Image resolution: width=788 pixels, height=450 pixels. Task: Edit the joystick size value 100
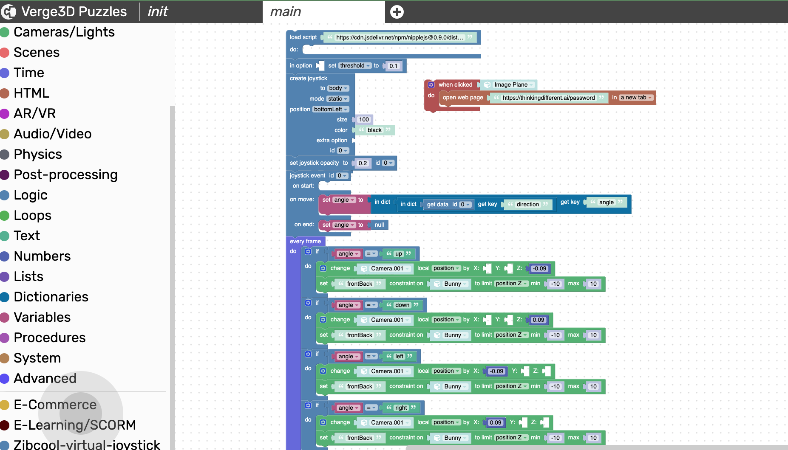[x=364, y=120]
